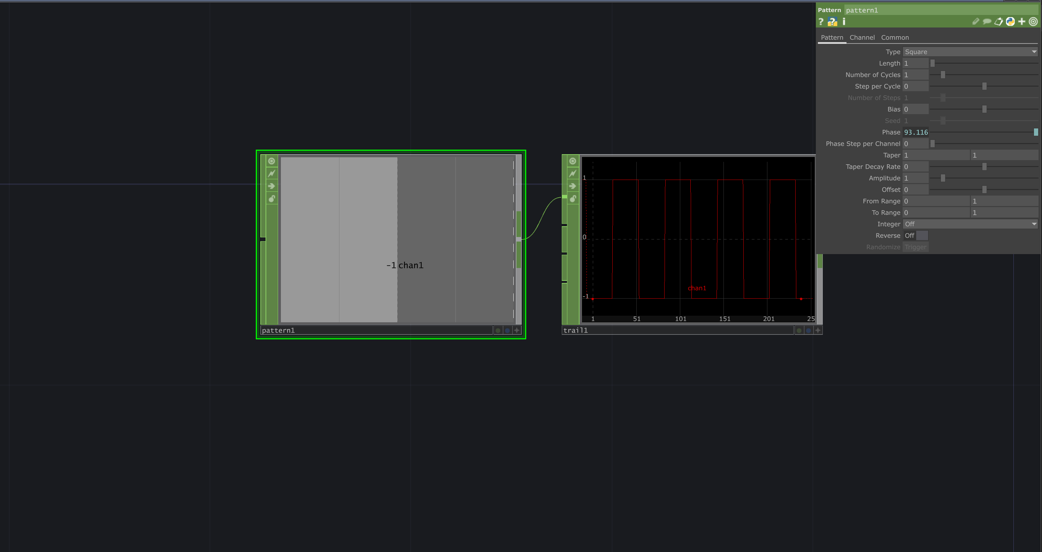Image resolution: width=1042 pixels, height=552 pixels.
Task: Click the bypass flag on pattern1 node
Action: click(271, 173)
